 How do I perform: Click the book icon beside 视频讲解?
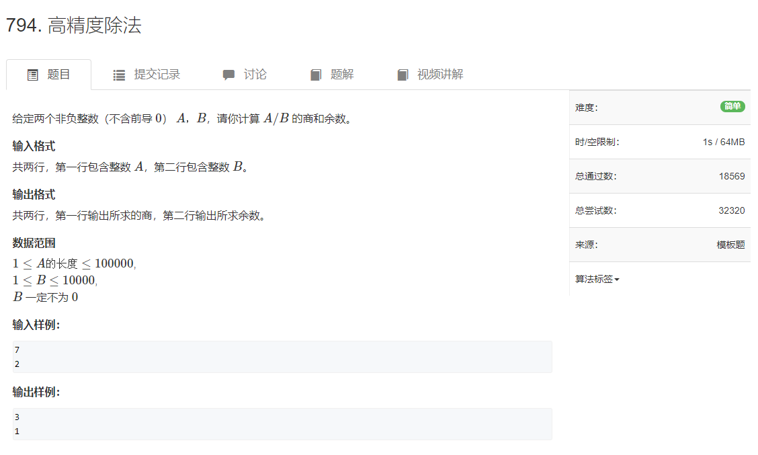click(x=402, y=74)
